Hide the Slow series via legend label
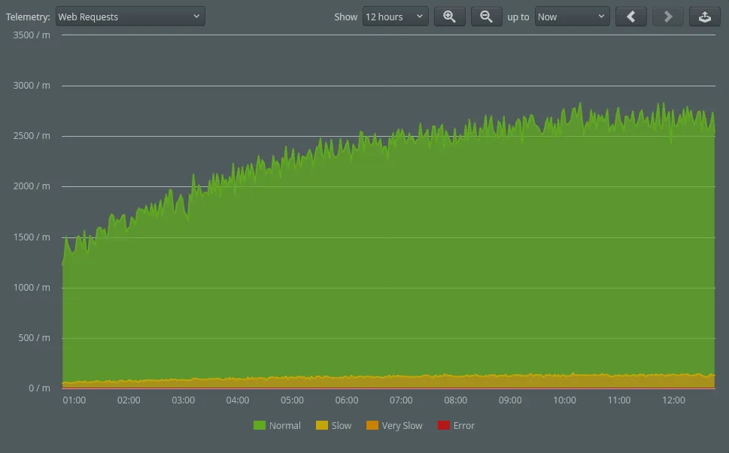Screen dimensions: 729x453 click(x=341, y=425)
